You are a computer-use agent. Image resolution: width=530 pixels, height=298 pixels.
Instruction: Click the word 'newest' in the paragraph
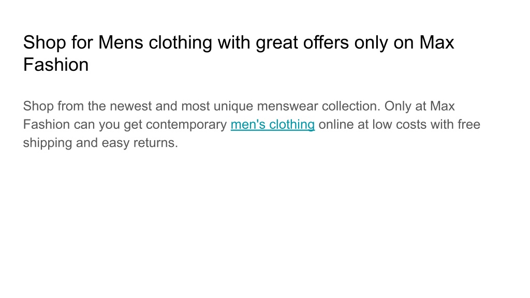click(131, 106)
